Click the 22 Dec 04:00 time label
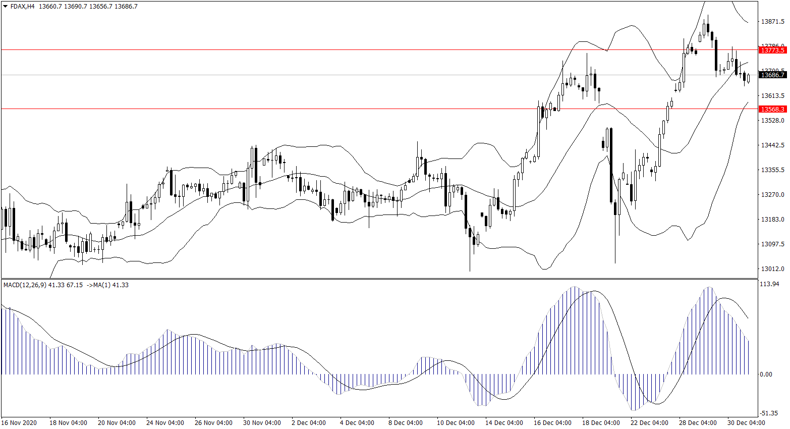Screen dimensions: 790x429 coord(649,423)
